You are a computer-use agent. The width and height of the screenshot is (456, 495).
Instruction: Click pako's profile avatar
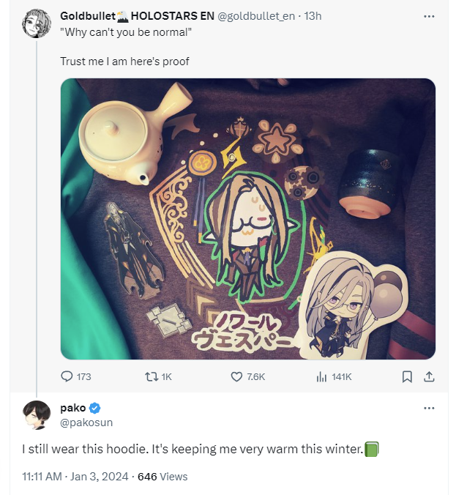(x=37, y=415)
